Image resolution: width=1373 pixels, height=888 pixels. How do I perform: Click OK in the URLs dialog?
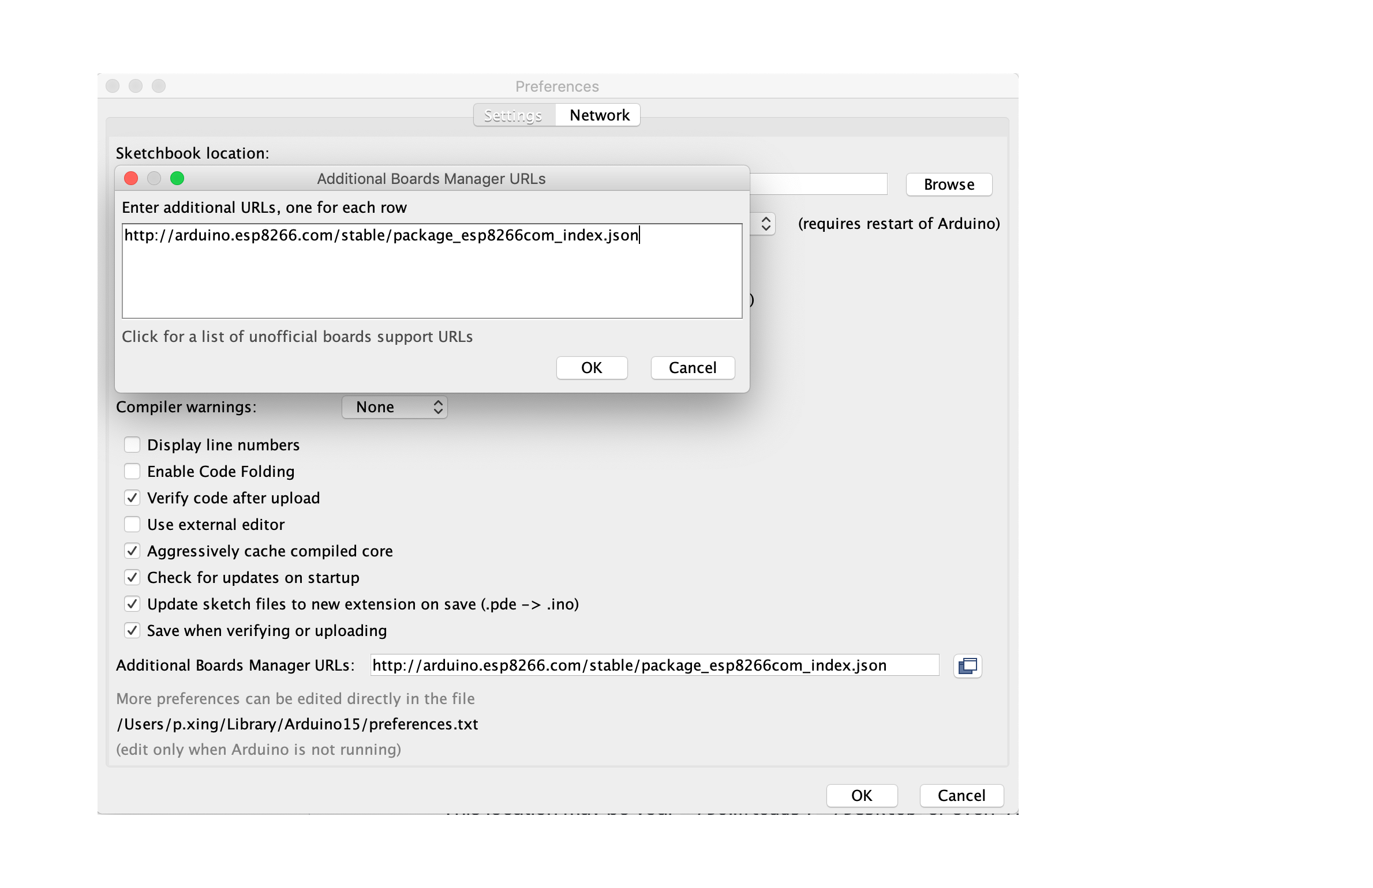pos(592,368)
